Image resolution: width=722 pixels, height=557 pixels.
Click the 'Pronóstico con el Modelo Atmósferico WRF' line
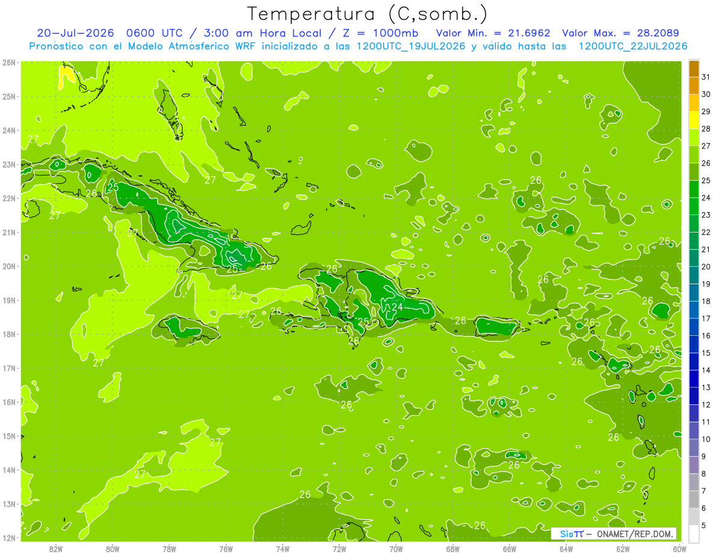click(359, 46)
